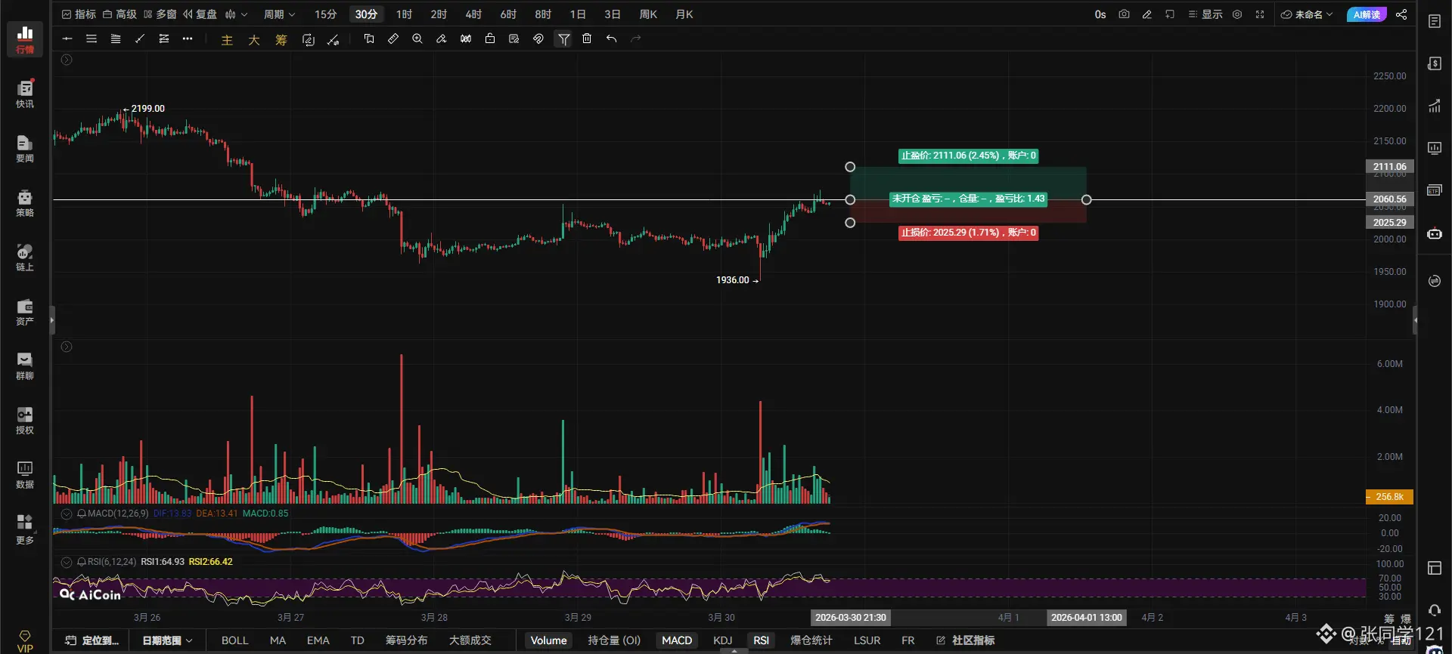The image size is (1452, 654).
Task: Click the VIP diamond icon
Action: click(x=25, y=640)
